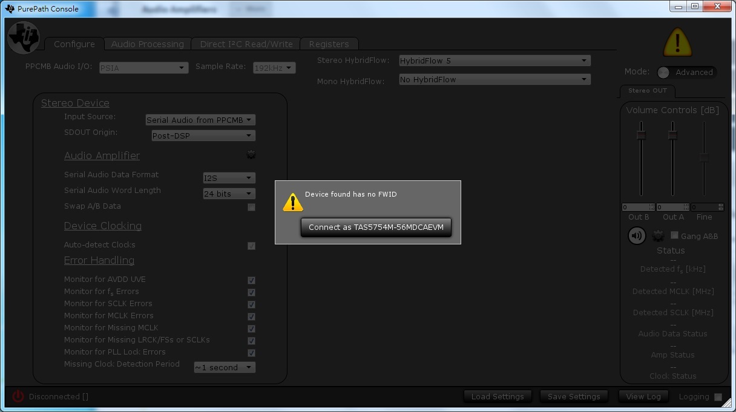Click the Device Clocking heading
736x412 pixels.
pos(103,226)
